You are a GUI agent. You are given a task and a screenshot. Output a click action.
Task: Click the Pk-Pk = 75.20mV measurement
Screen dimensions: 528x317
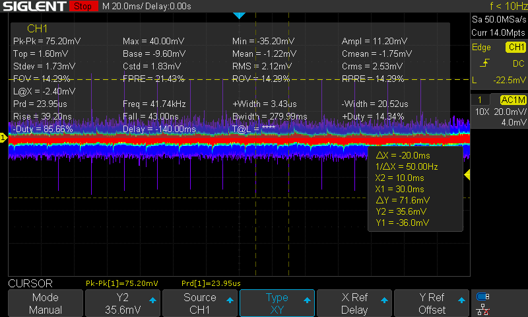tap(47, 41)
